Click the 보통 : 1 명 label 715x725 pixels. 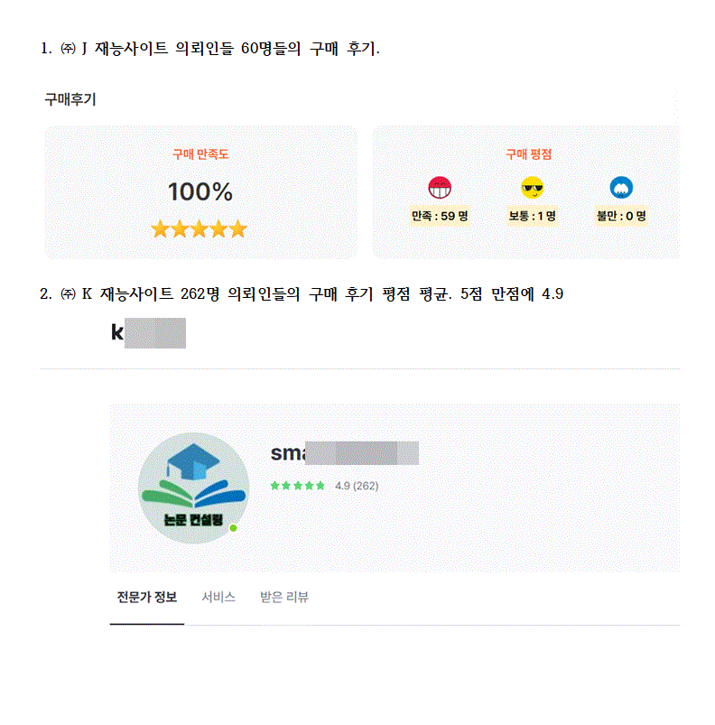(533, 216)
